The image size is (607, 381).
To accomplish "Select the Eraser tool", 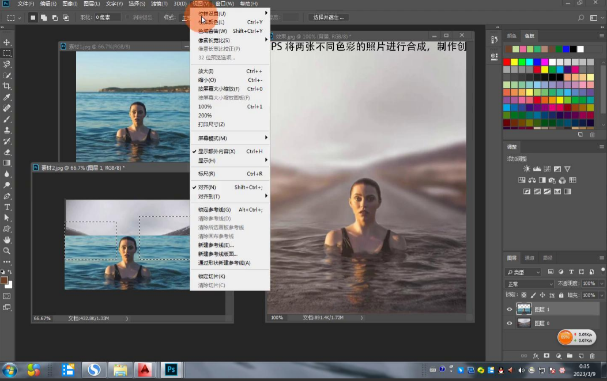I will [x=7, y=153].
